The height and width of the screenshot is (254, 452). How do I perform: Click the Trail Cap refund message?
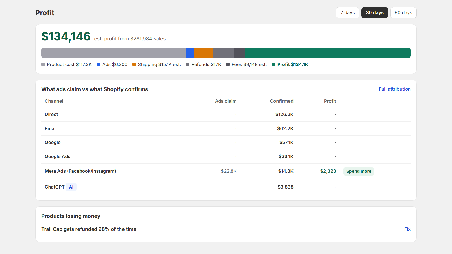click(89, 229)
